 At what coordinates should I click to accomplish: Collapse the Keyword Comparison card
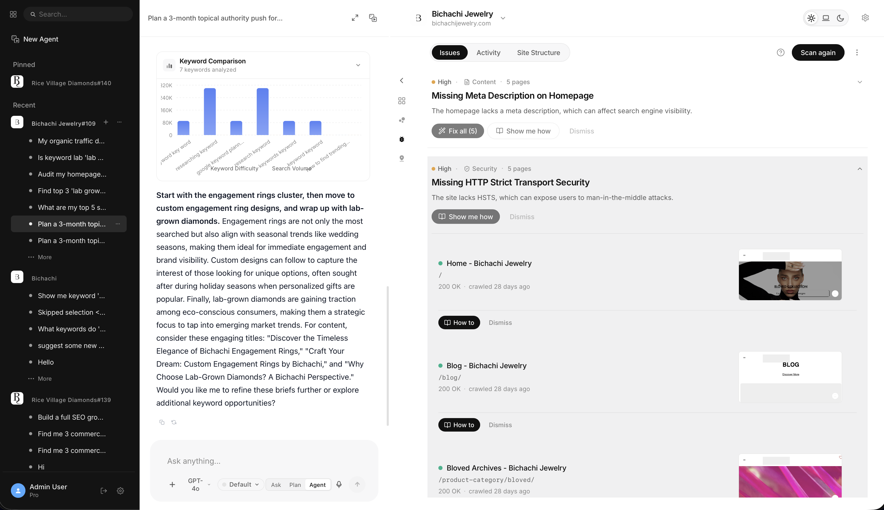[358, 65]
